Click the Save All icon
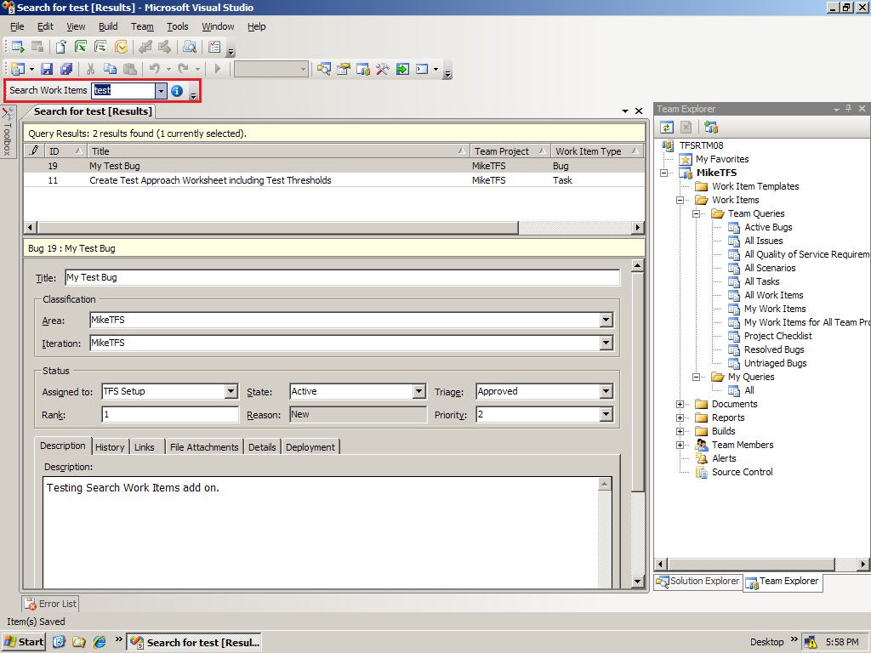 pyautogui.click(x=66, y=69)
